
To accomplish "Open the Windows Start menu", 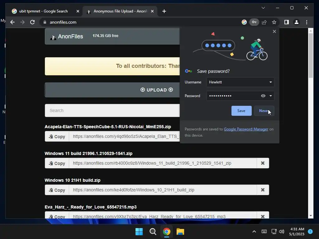I will click(139, 232).
